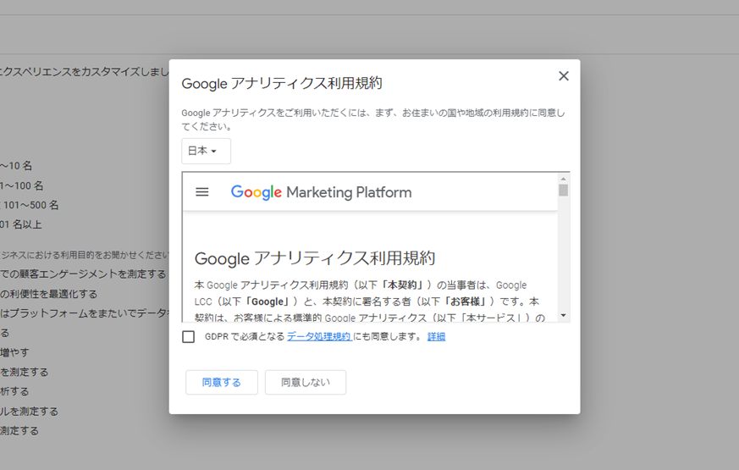The image size is (739, 470).
Task: Click '析する' in background page
Action: point(14,391)
